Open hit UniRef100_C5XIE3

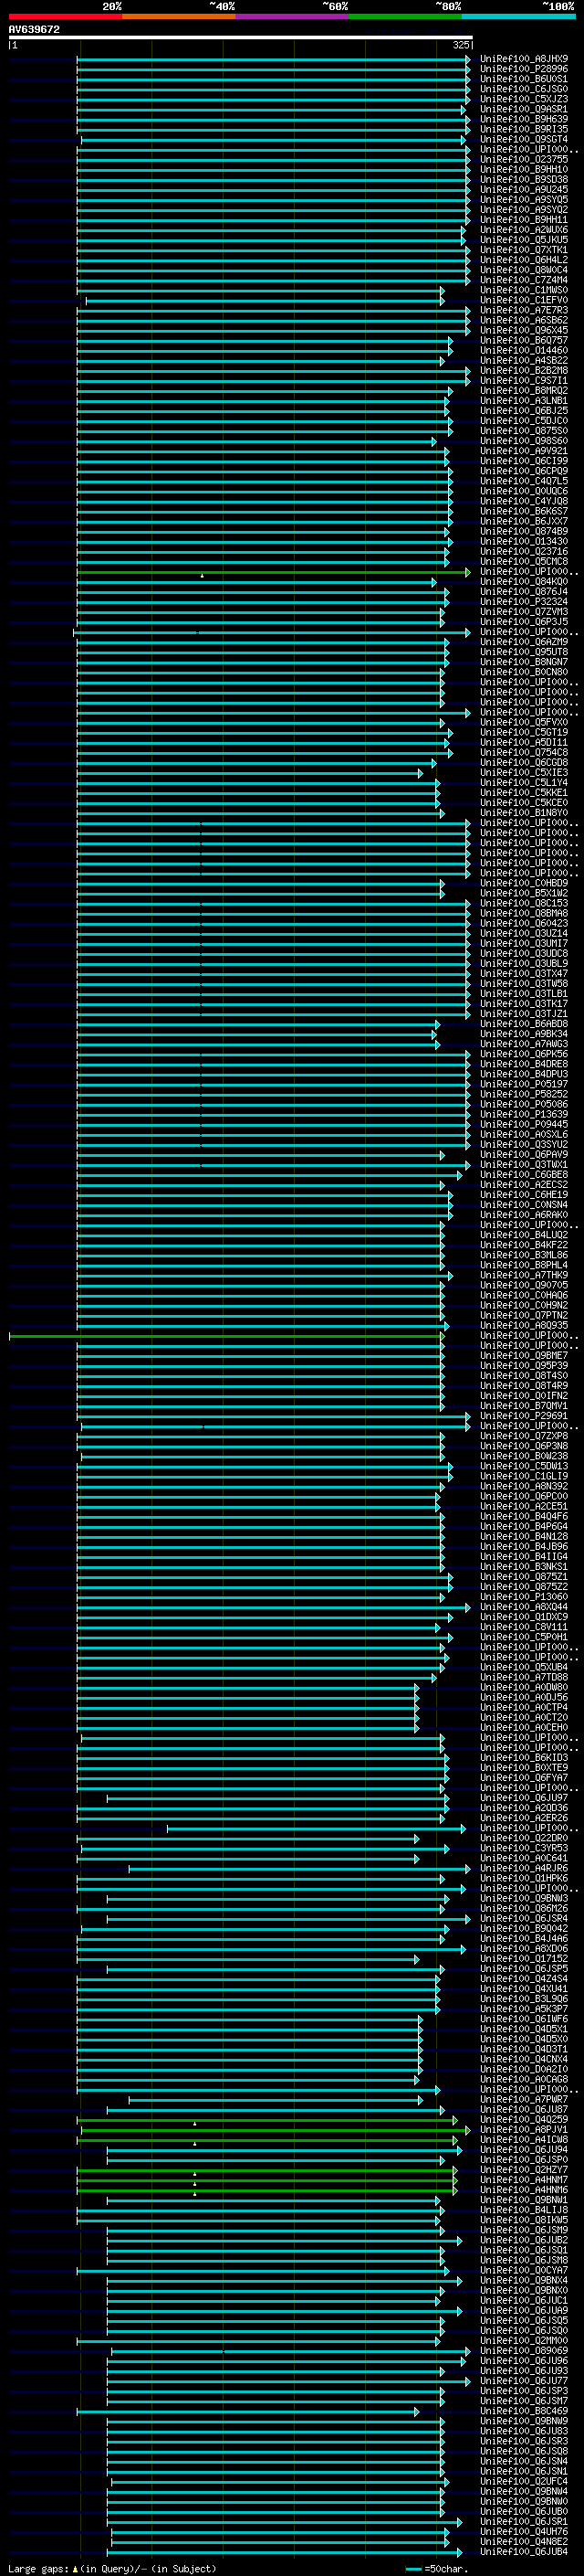point(524,773)
